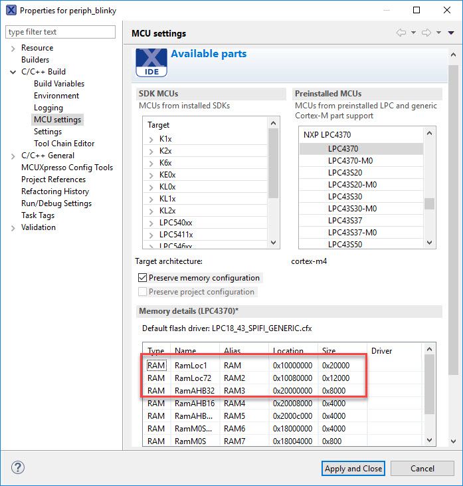Expand the C/C++ General tree node
The width and height of the screenshot is (463, 486).
(13, 156)
